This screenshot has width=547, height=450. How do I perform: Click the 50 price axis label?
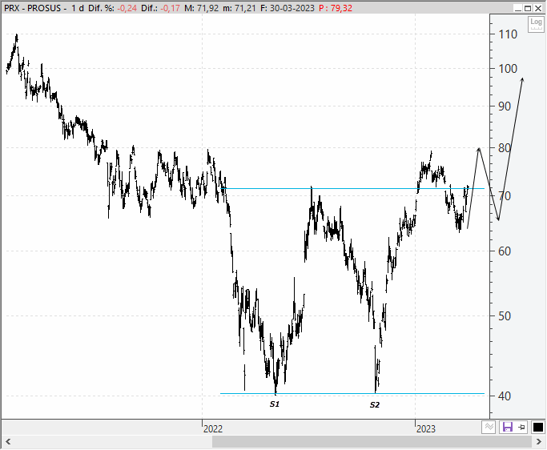505,316
